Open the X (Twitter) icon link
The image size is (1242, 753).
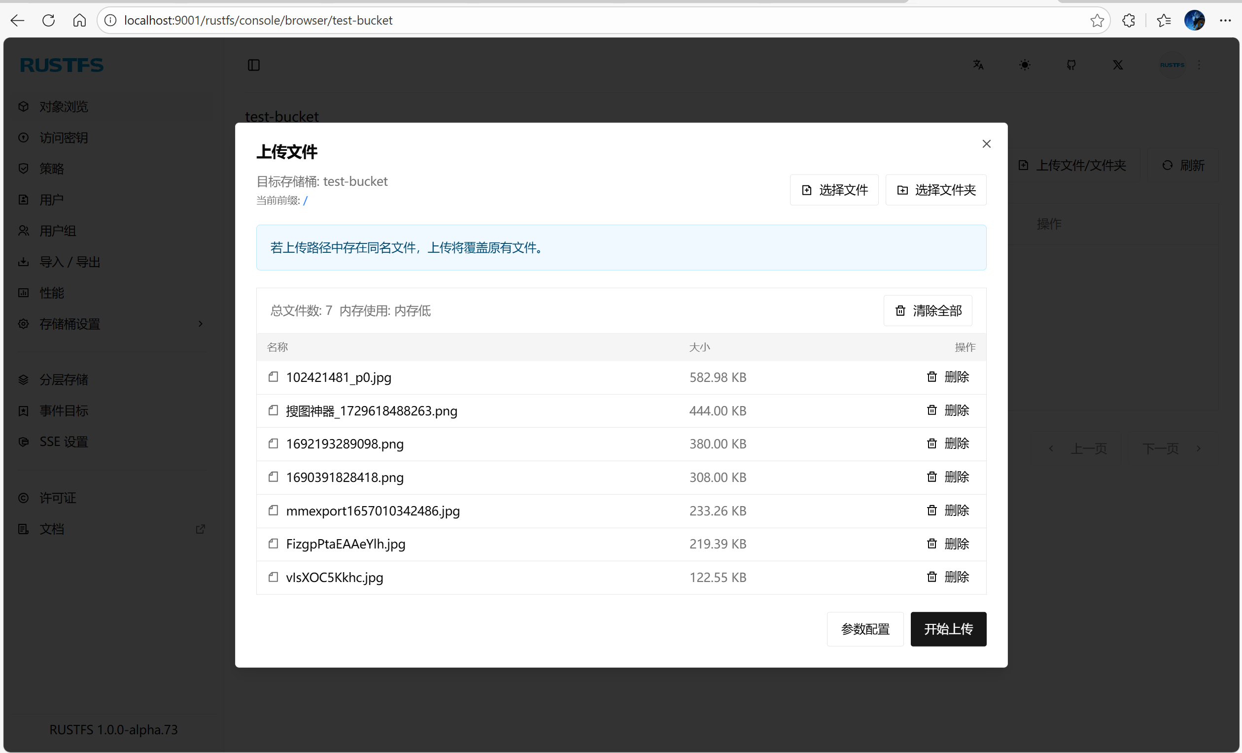point(1118,65)
